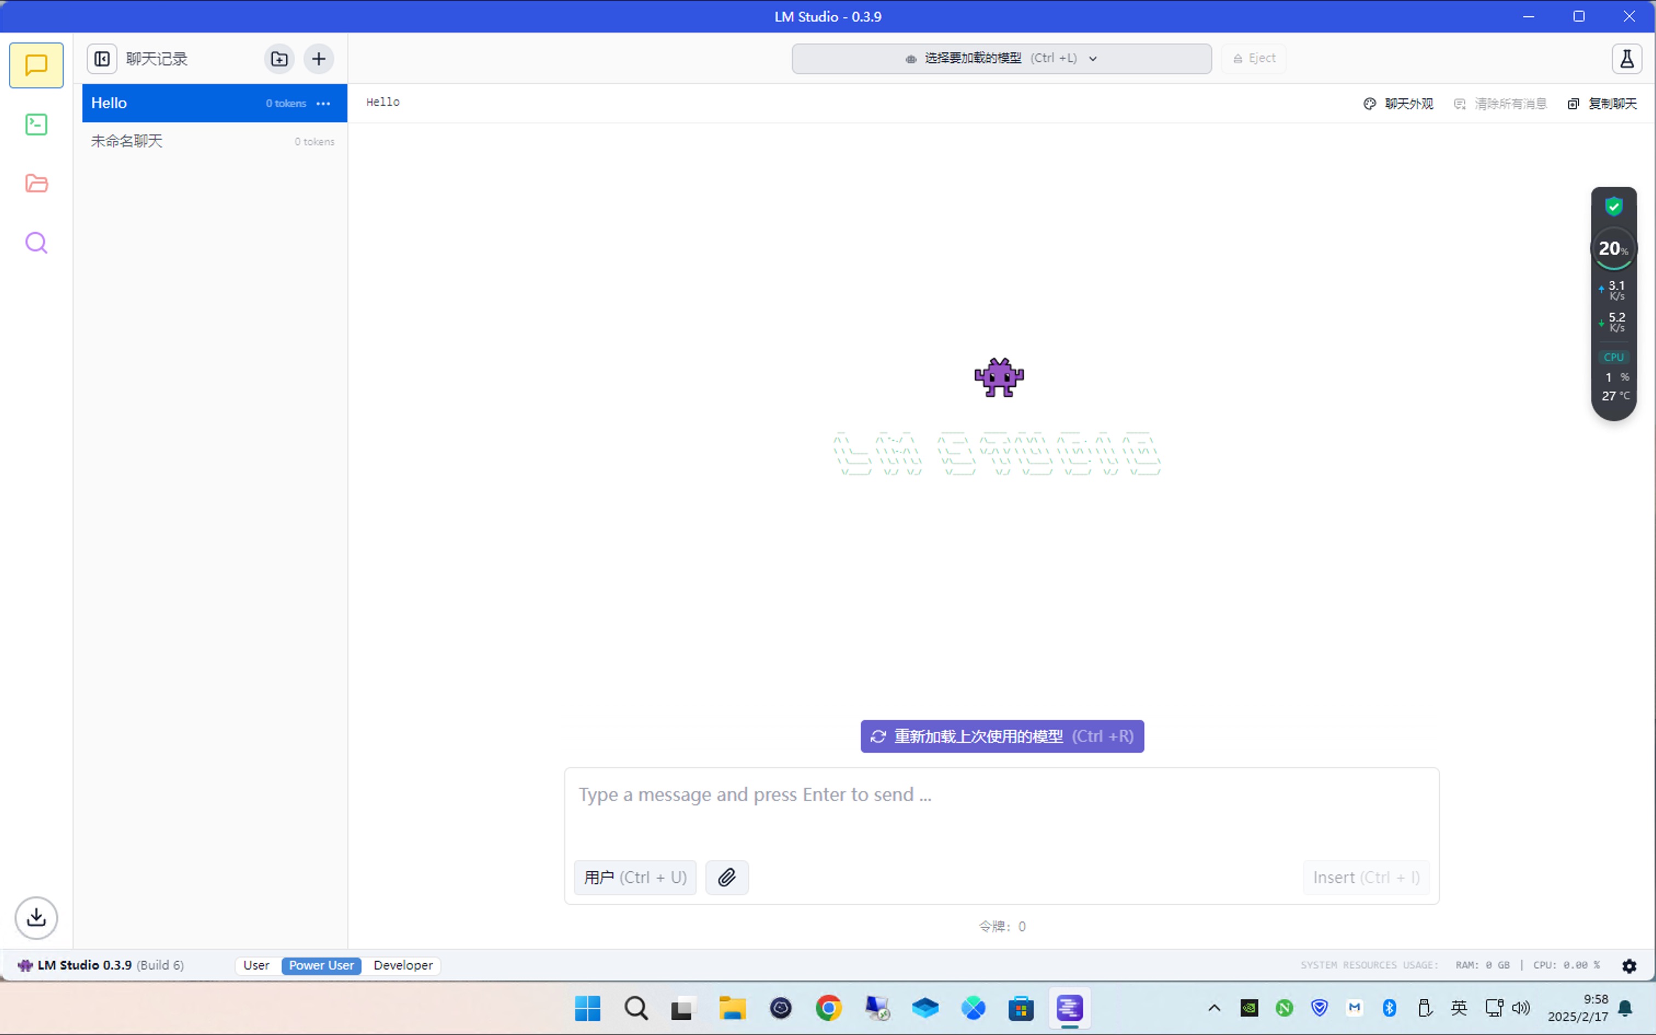Viewport: 1656px width, 1035px height.
Task: Open Windows Start menu
Action: click(x=588, y=1008)
